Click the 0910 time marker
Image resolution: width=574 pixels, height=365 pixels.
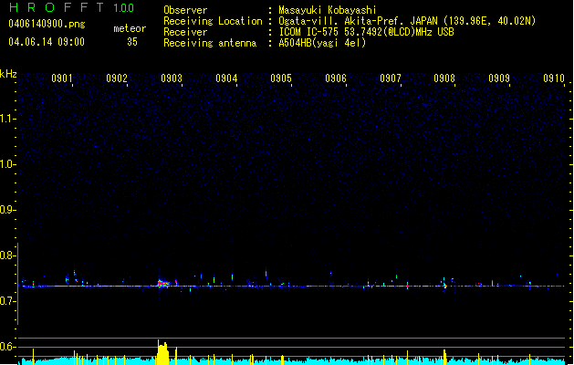pyautogui.click(x=554, y=78)
